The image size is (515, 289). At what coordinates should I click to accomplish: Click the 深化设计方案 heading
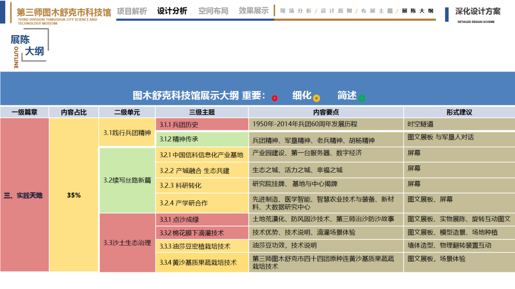tap(478, 11)
